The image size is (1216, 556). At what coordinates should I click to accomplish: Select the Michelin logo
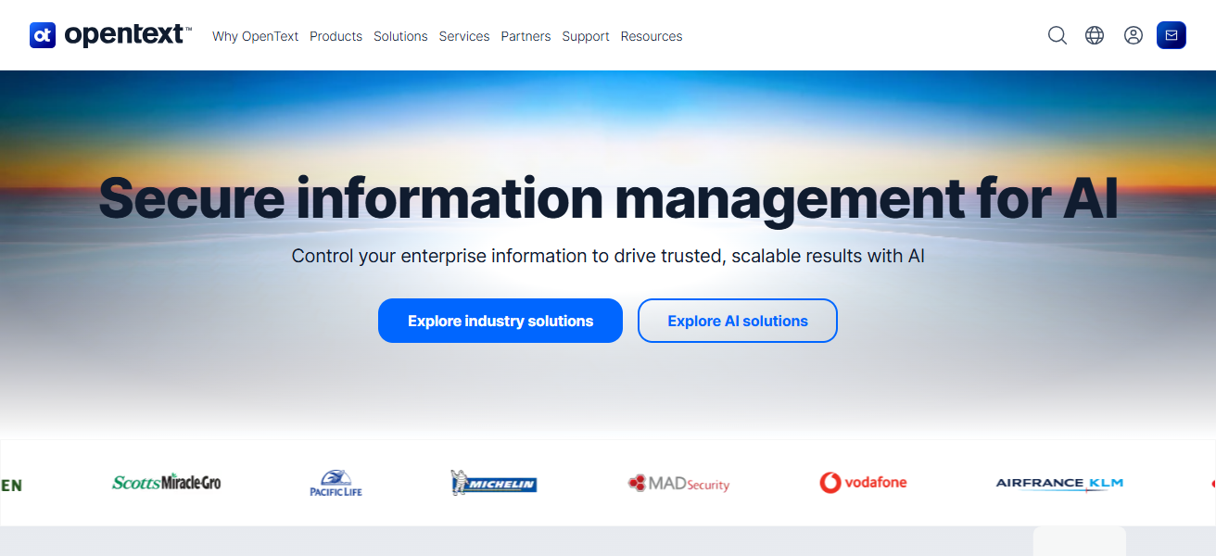point(493,482)
